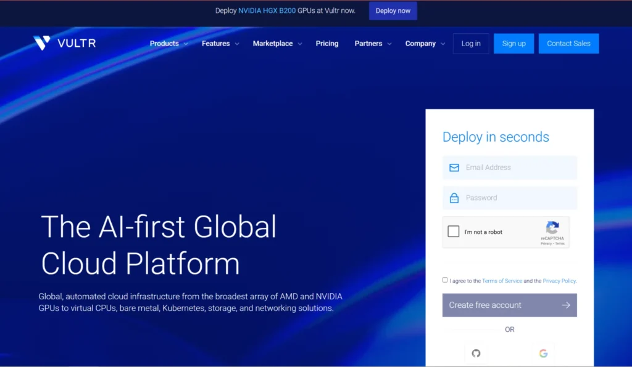Expand the Marketplace dropdown
632x367 pixels.
pyautogui.click(x=277, y=44)
